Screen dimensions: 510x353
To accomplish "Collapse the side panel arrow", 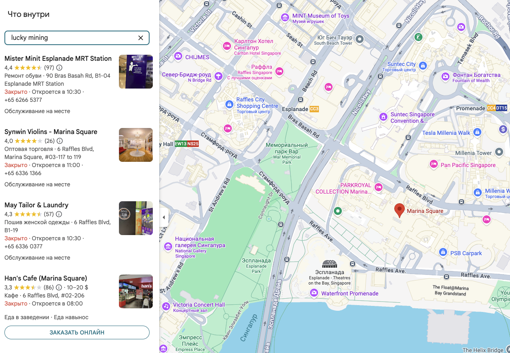I will [x=164, y=217].
